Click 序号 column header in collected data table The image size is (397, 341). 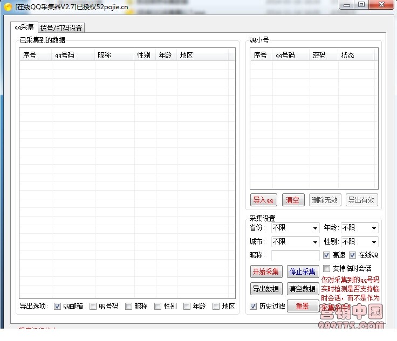click(x=36, y=55)
